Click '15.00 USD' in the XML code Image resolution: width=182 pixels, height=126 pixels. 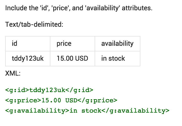click(x=59, y=101)
